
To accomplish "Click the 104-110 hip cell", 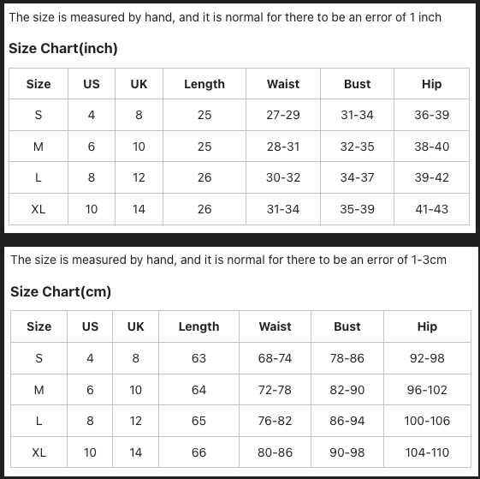I will (427, 452).
